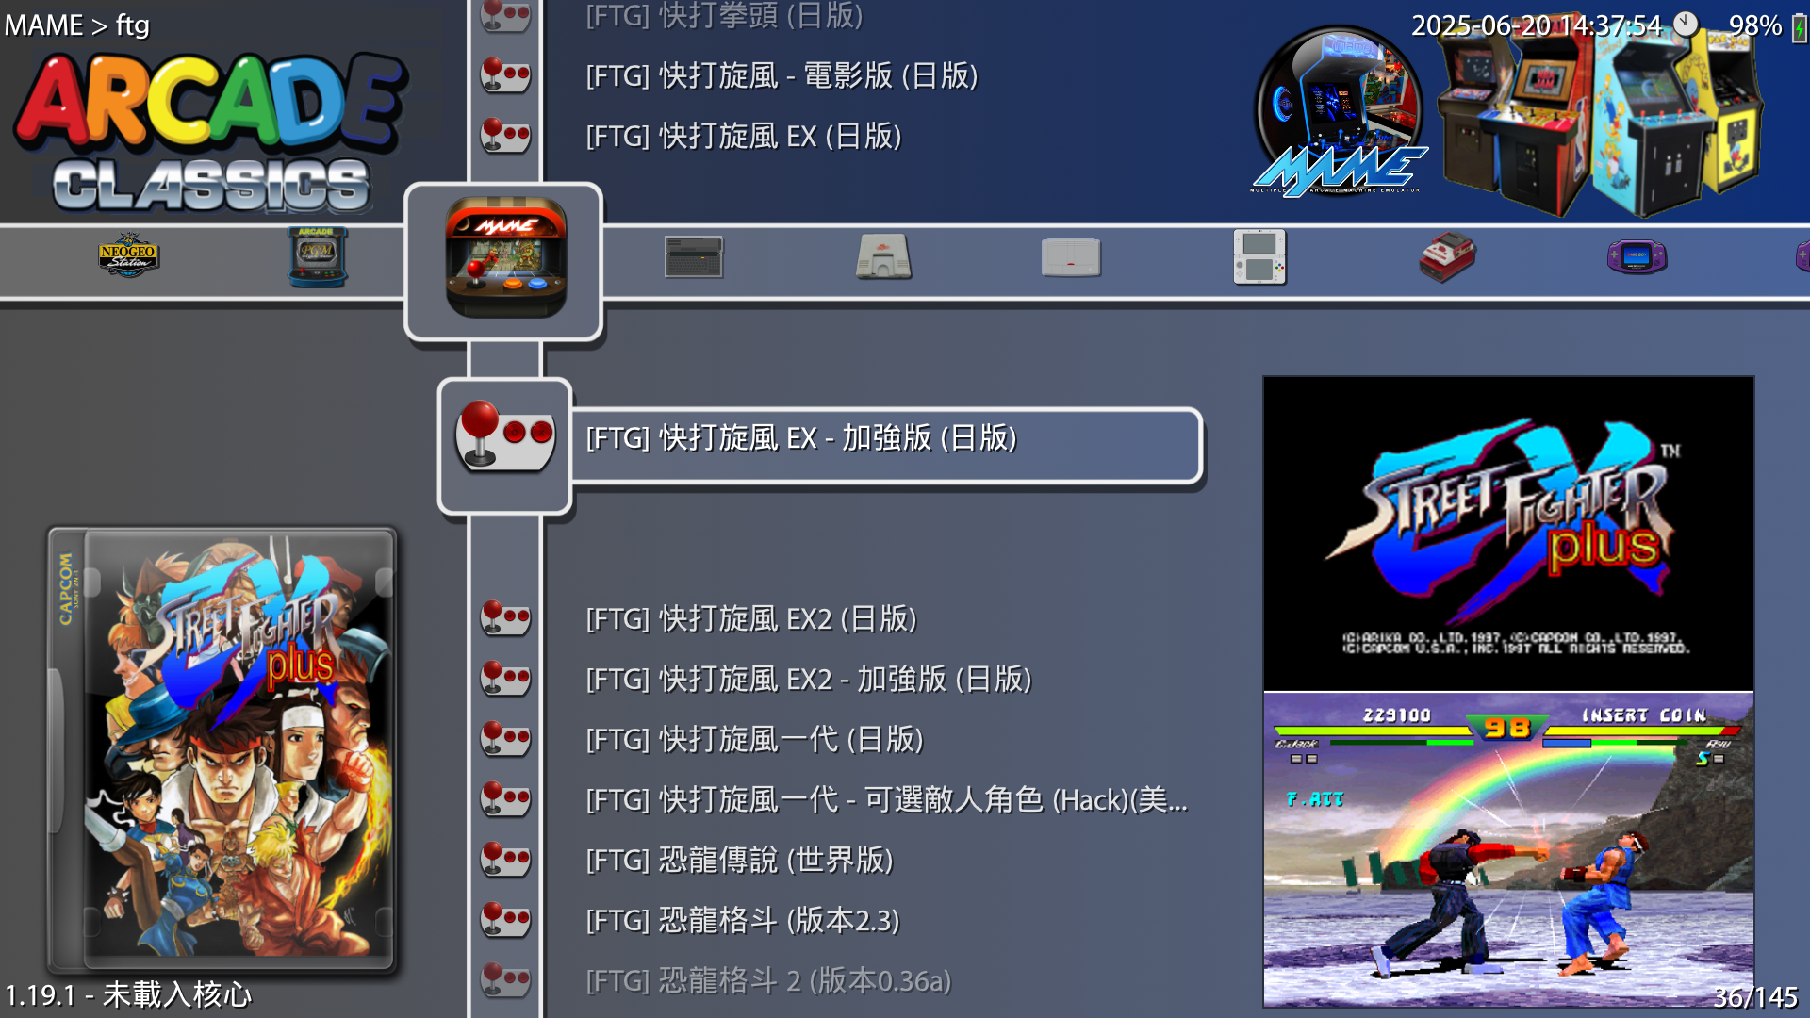Viewport: 1810px width, 1018px height.
Task: Launch selected 快打旋風 EX - 加強版 (日版)
Action: (x=886, y=445)
